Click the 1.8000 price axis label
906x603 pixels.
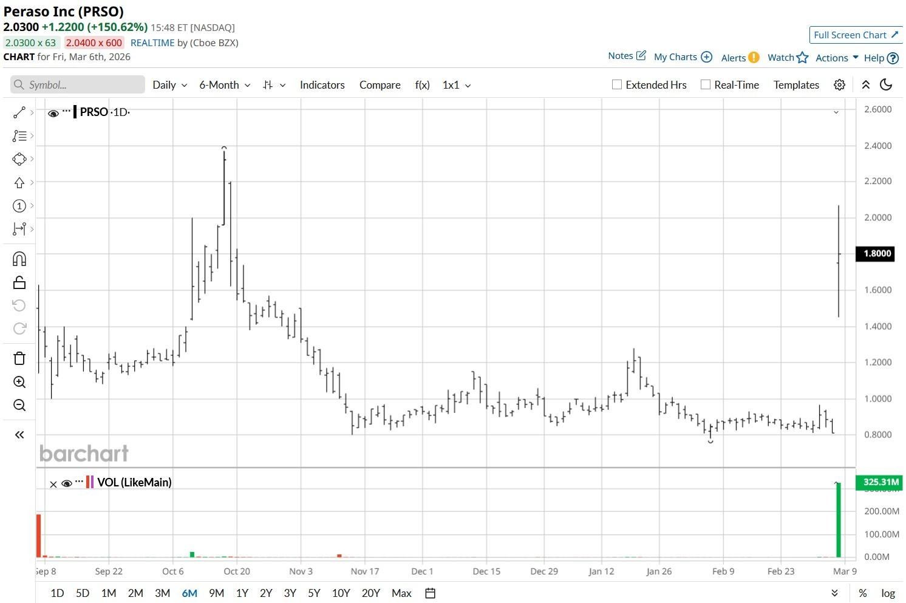pos(875,254)
